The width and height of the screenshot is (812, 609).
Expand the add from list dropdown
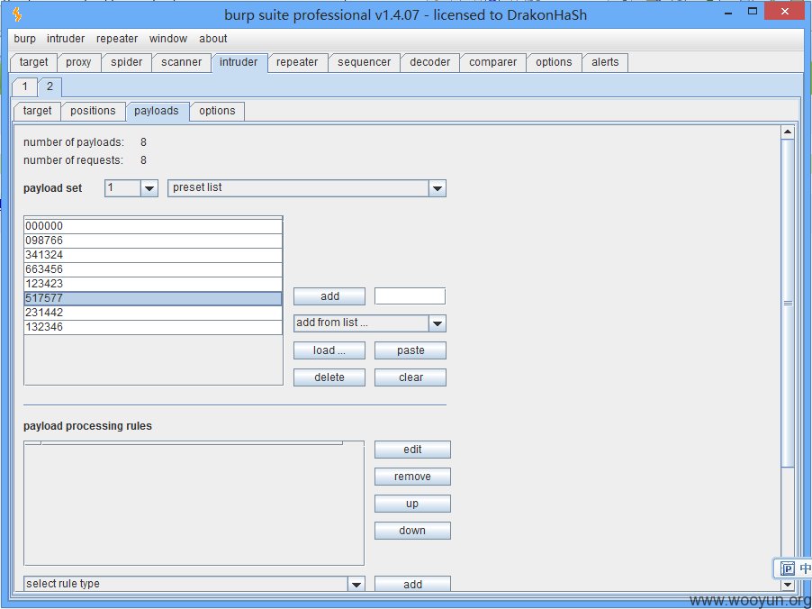point(438,323)
